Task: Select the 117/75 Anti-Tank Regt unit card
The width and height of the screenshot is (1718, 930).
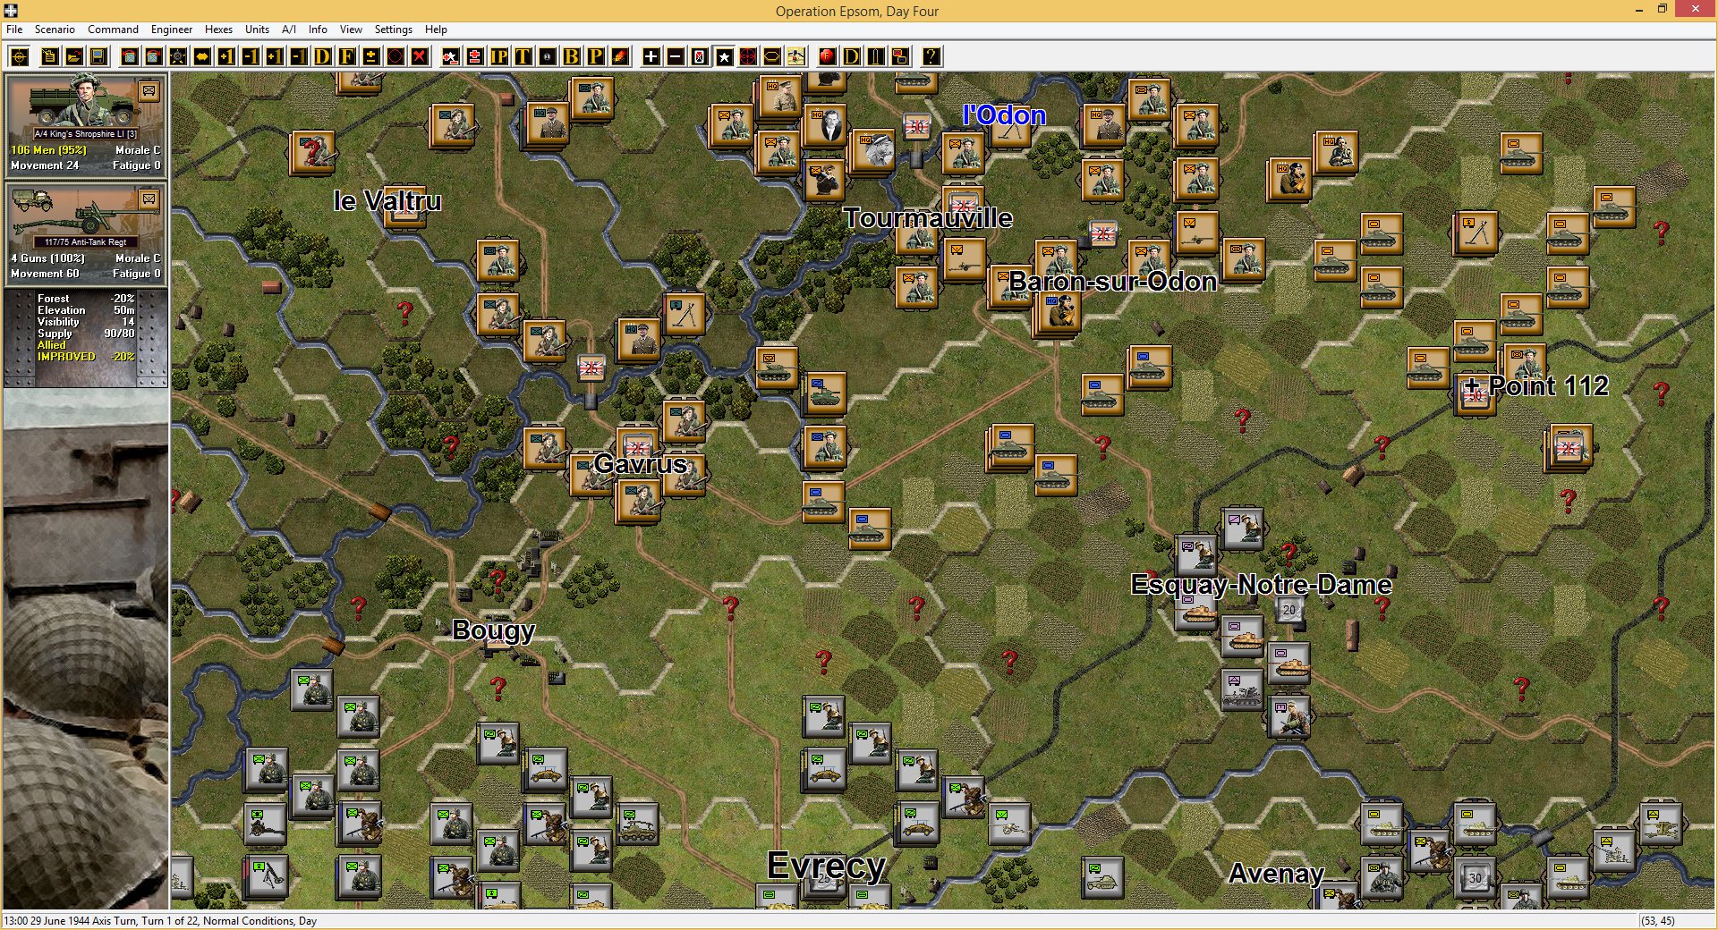Action: coord(86,232)
